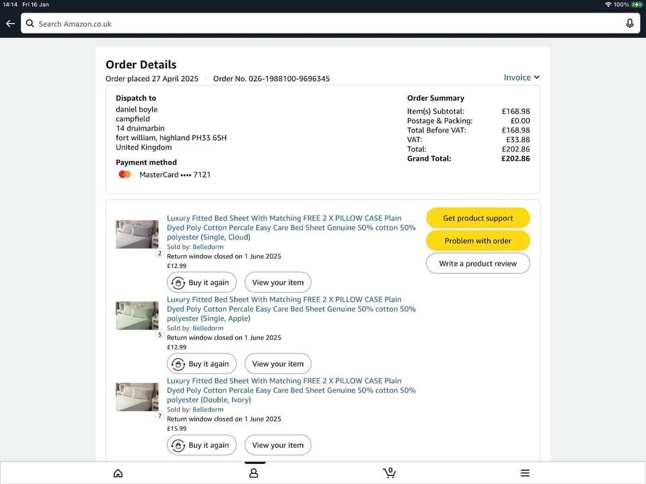Buy the Ivory double sheet again
646x484 pixels.
click(201, 445)
